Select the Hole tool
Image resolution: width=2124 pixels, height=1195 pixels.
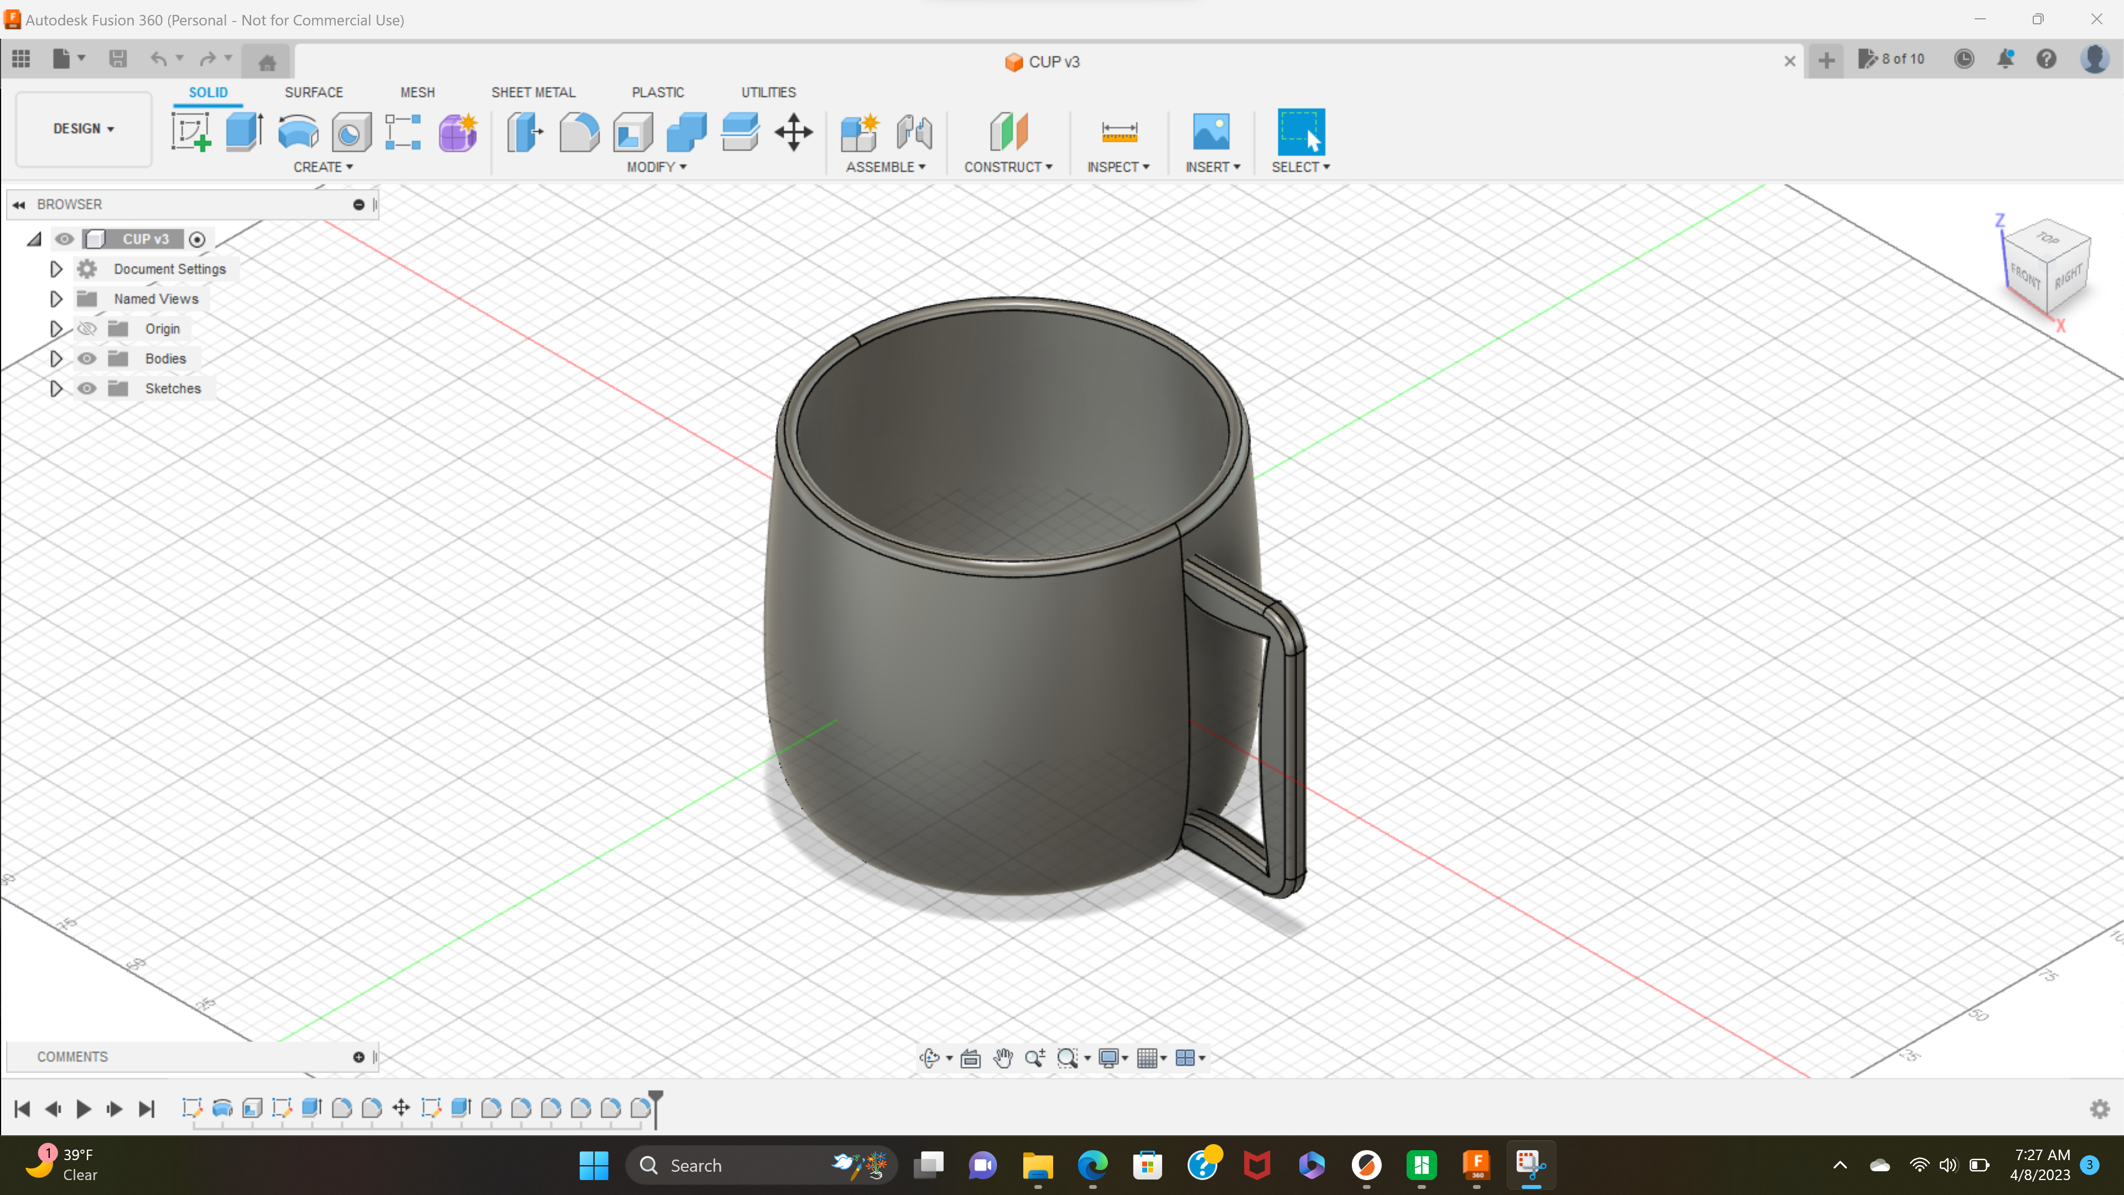pyautogui.click(x=351, y=132)
